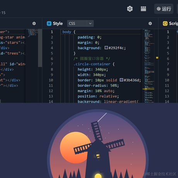Click the #292f4c color swatch
The width and height of the screenshot is (178, 178).
106,48
